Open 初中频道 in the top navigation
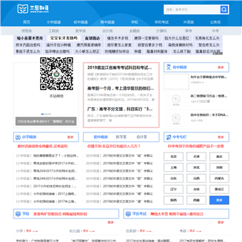 click(x=81, y=22)
